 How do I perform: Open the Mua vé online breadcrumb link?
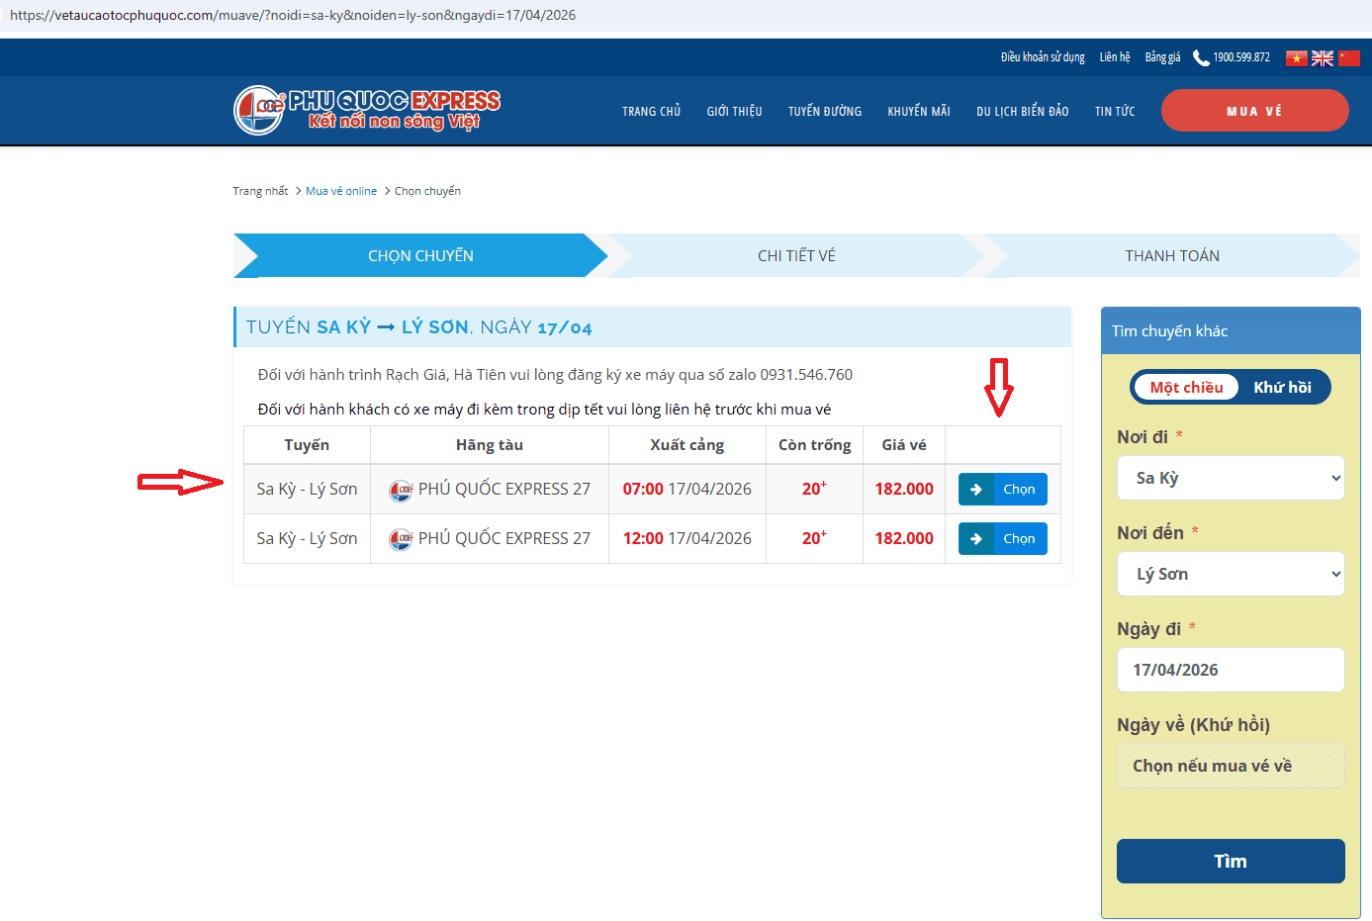tap(341, 191)
